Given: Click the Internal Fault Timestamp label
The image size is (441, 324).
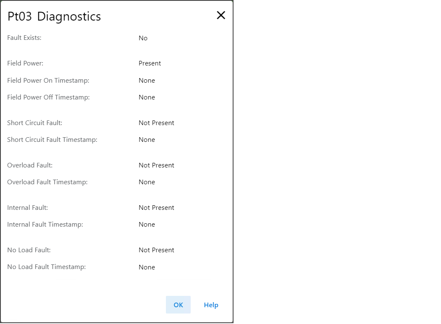Looking at the screenshot, I should [45, 225].
